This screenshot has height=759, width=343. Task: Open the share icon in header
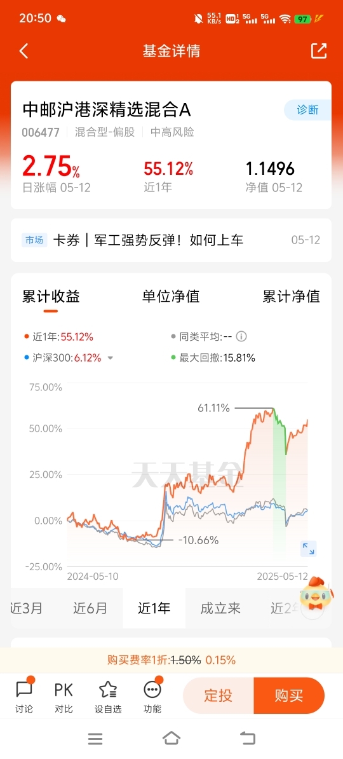coord(319,51)
